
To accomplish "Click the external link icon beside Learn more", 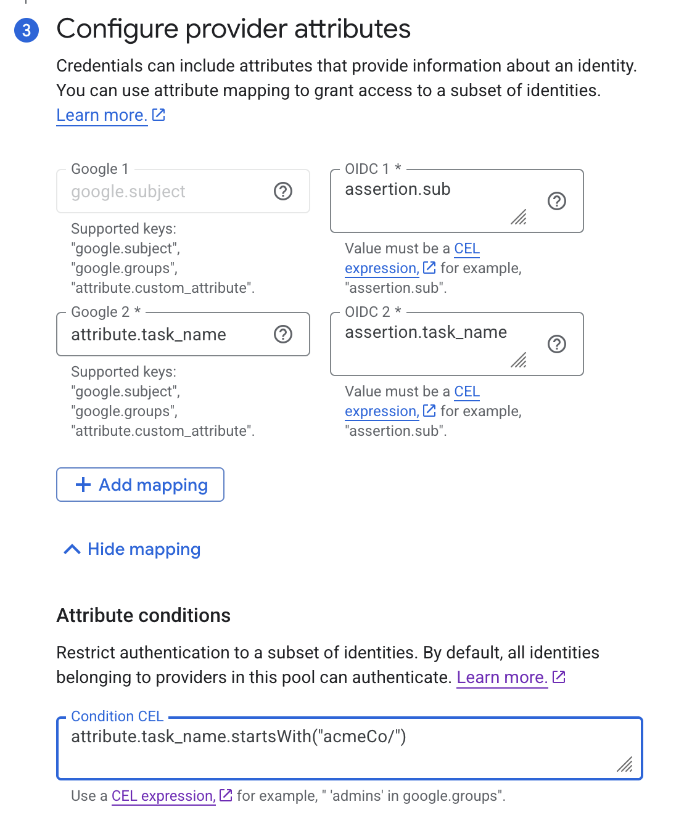I will (x=159, y=114).
